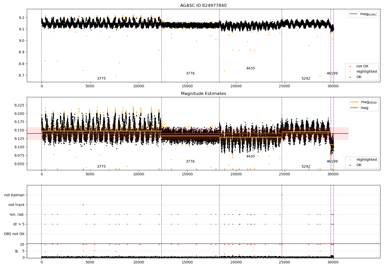Click obsid label 3775 in Magnitude Estimates plot
Image resolution: width=384 pixels, height=268 pixels.
101,167
